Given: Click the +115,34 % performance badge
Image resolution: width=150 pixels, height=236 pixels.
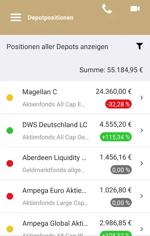Looking at the screenshot, I should [x=116, y=137].
